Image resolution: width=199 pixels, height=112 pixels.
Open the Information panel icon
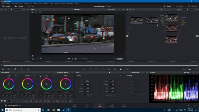196,69
